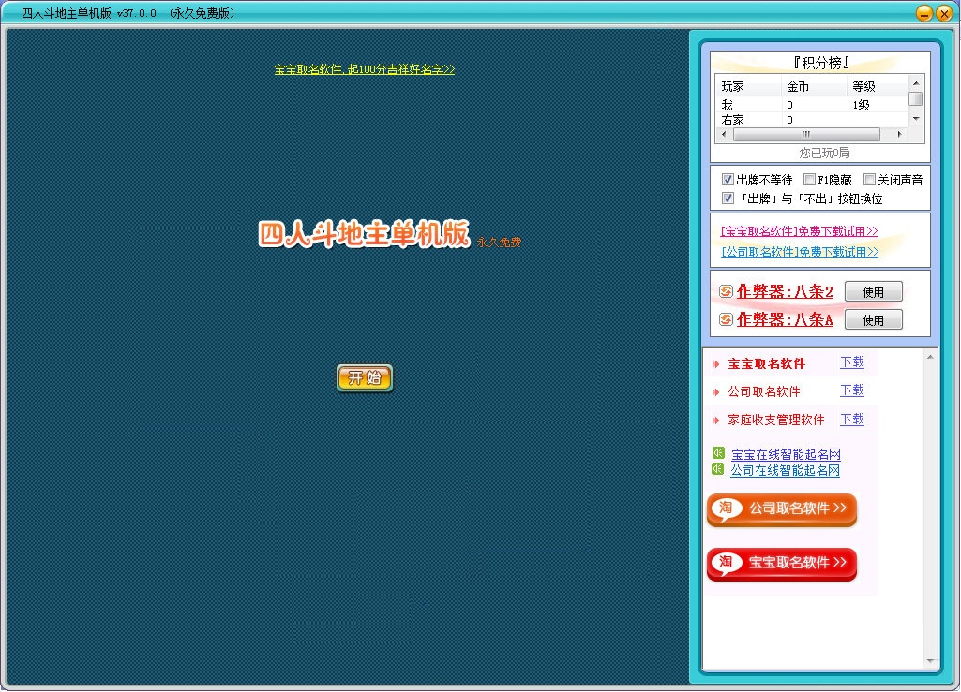Toggle the 出牌不等待 checkbox

pyautogui.click(x=728, y=180)
